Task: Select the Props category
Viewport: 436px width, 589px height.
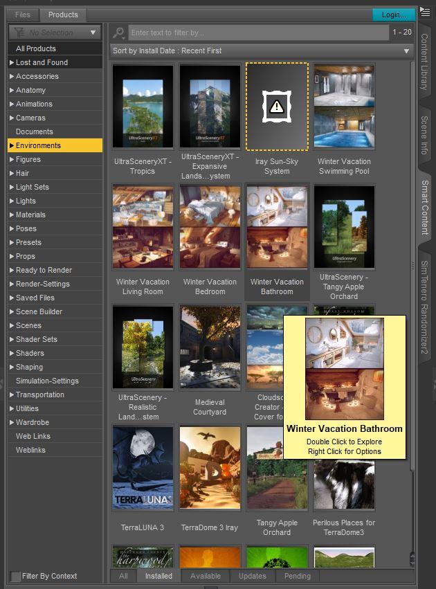Action: [55, 256]
